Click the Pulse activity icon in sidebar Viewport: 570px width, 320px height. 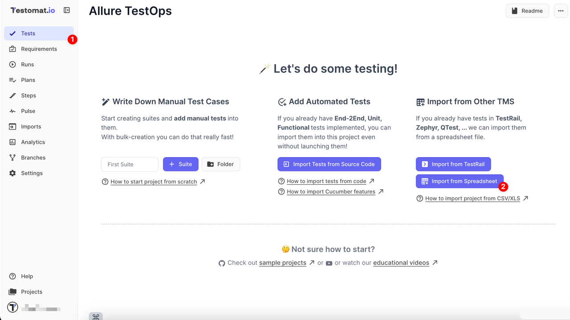pos(12,111)
